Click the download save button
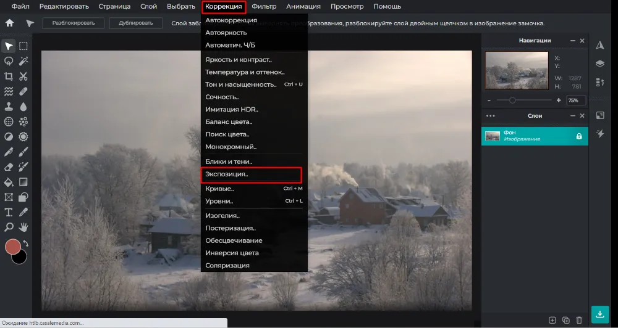The width and height of the screenshot is (618, 328). 600,314
